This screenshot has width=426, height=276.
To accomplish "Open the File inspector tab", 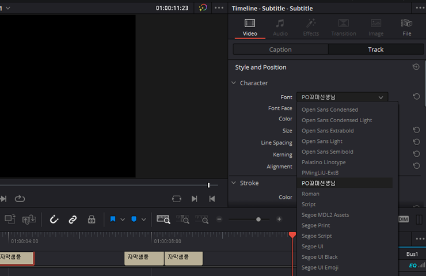I will click(406, 28).
